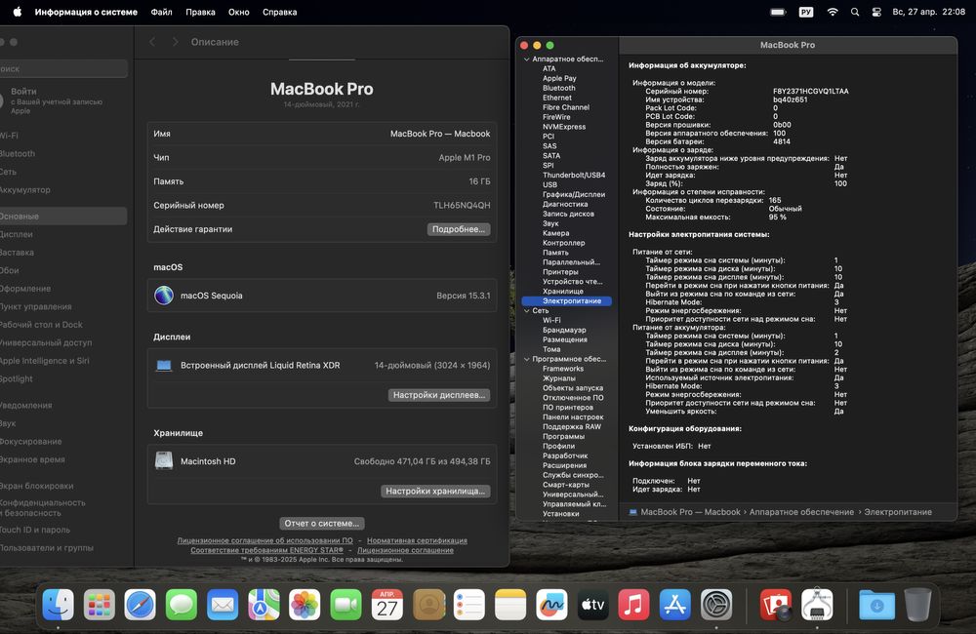Open Apple Intelligence и Siri settings
This screenshot has height=634, width=976.
[x=44, y=361]
